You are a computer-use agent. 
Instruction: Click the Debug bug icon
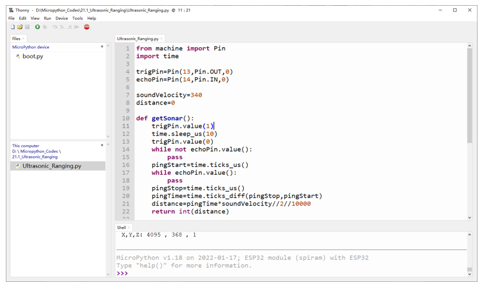(x=45, y=27)
